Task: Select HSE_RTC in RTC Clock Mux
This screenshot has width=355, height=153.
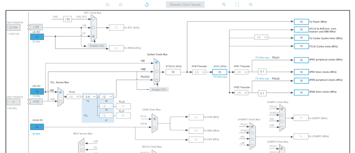Action: click(93, 20)
